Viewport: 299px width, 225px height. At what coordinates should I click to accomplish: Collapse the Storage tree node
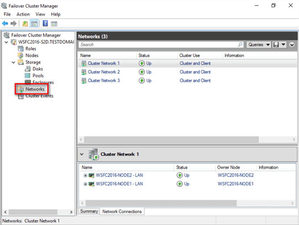point(13,62)
